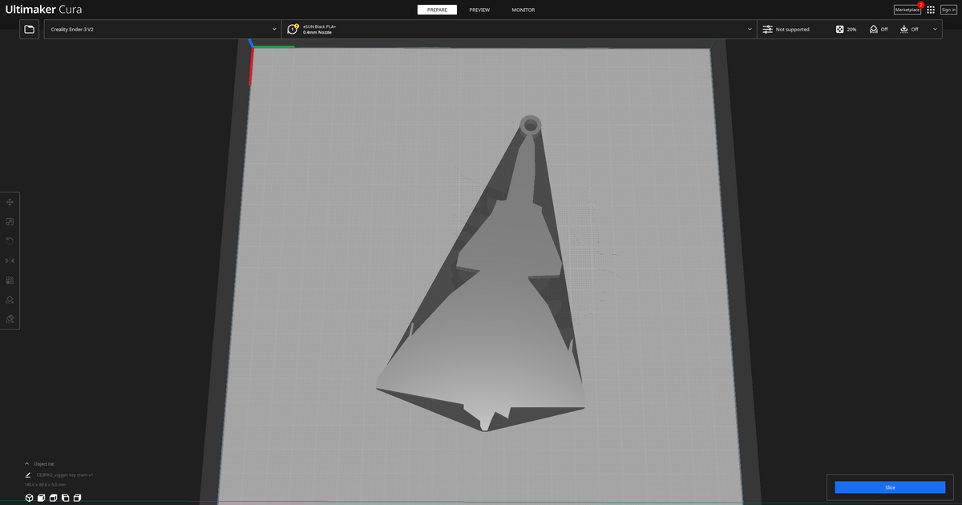Image resolution: width=962 pixels, height=505 pixels.
Task: Collapse the Object list panel
Action: click(x=26, y=463)
